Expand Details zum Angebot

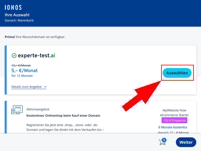coord(29,87)
